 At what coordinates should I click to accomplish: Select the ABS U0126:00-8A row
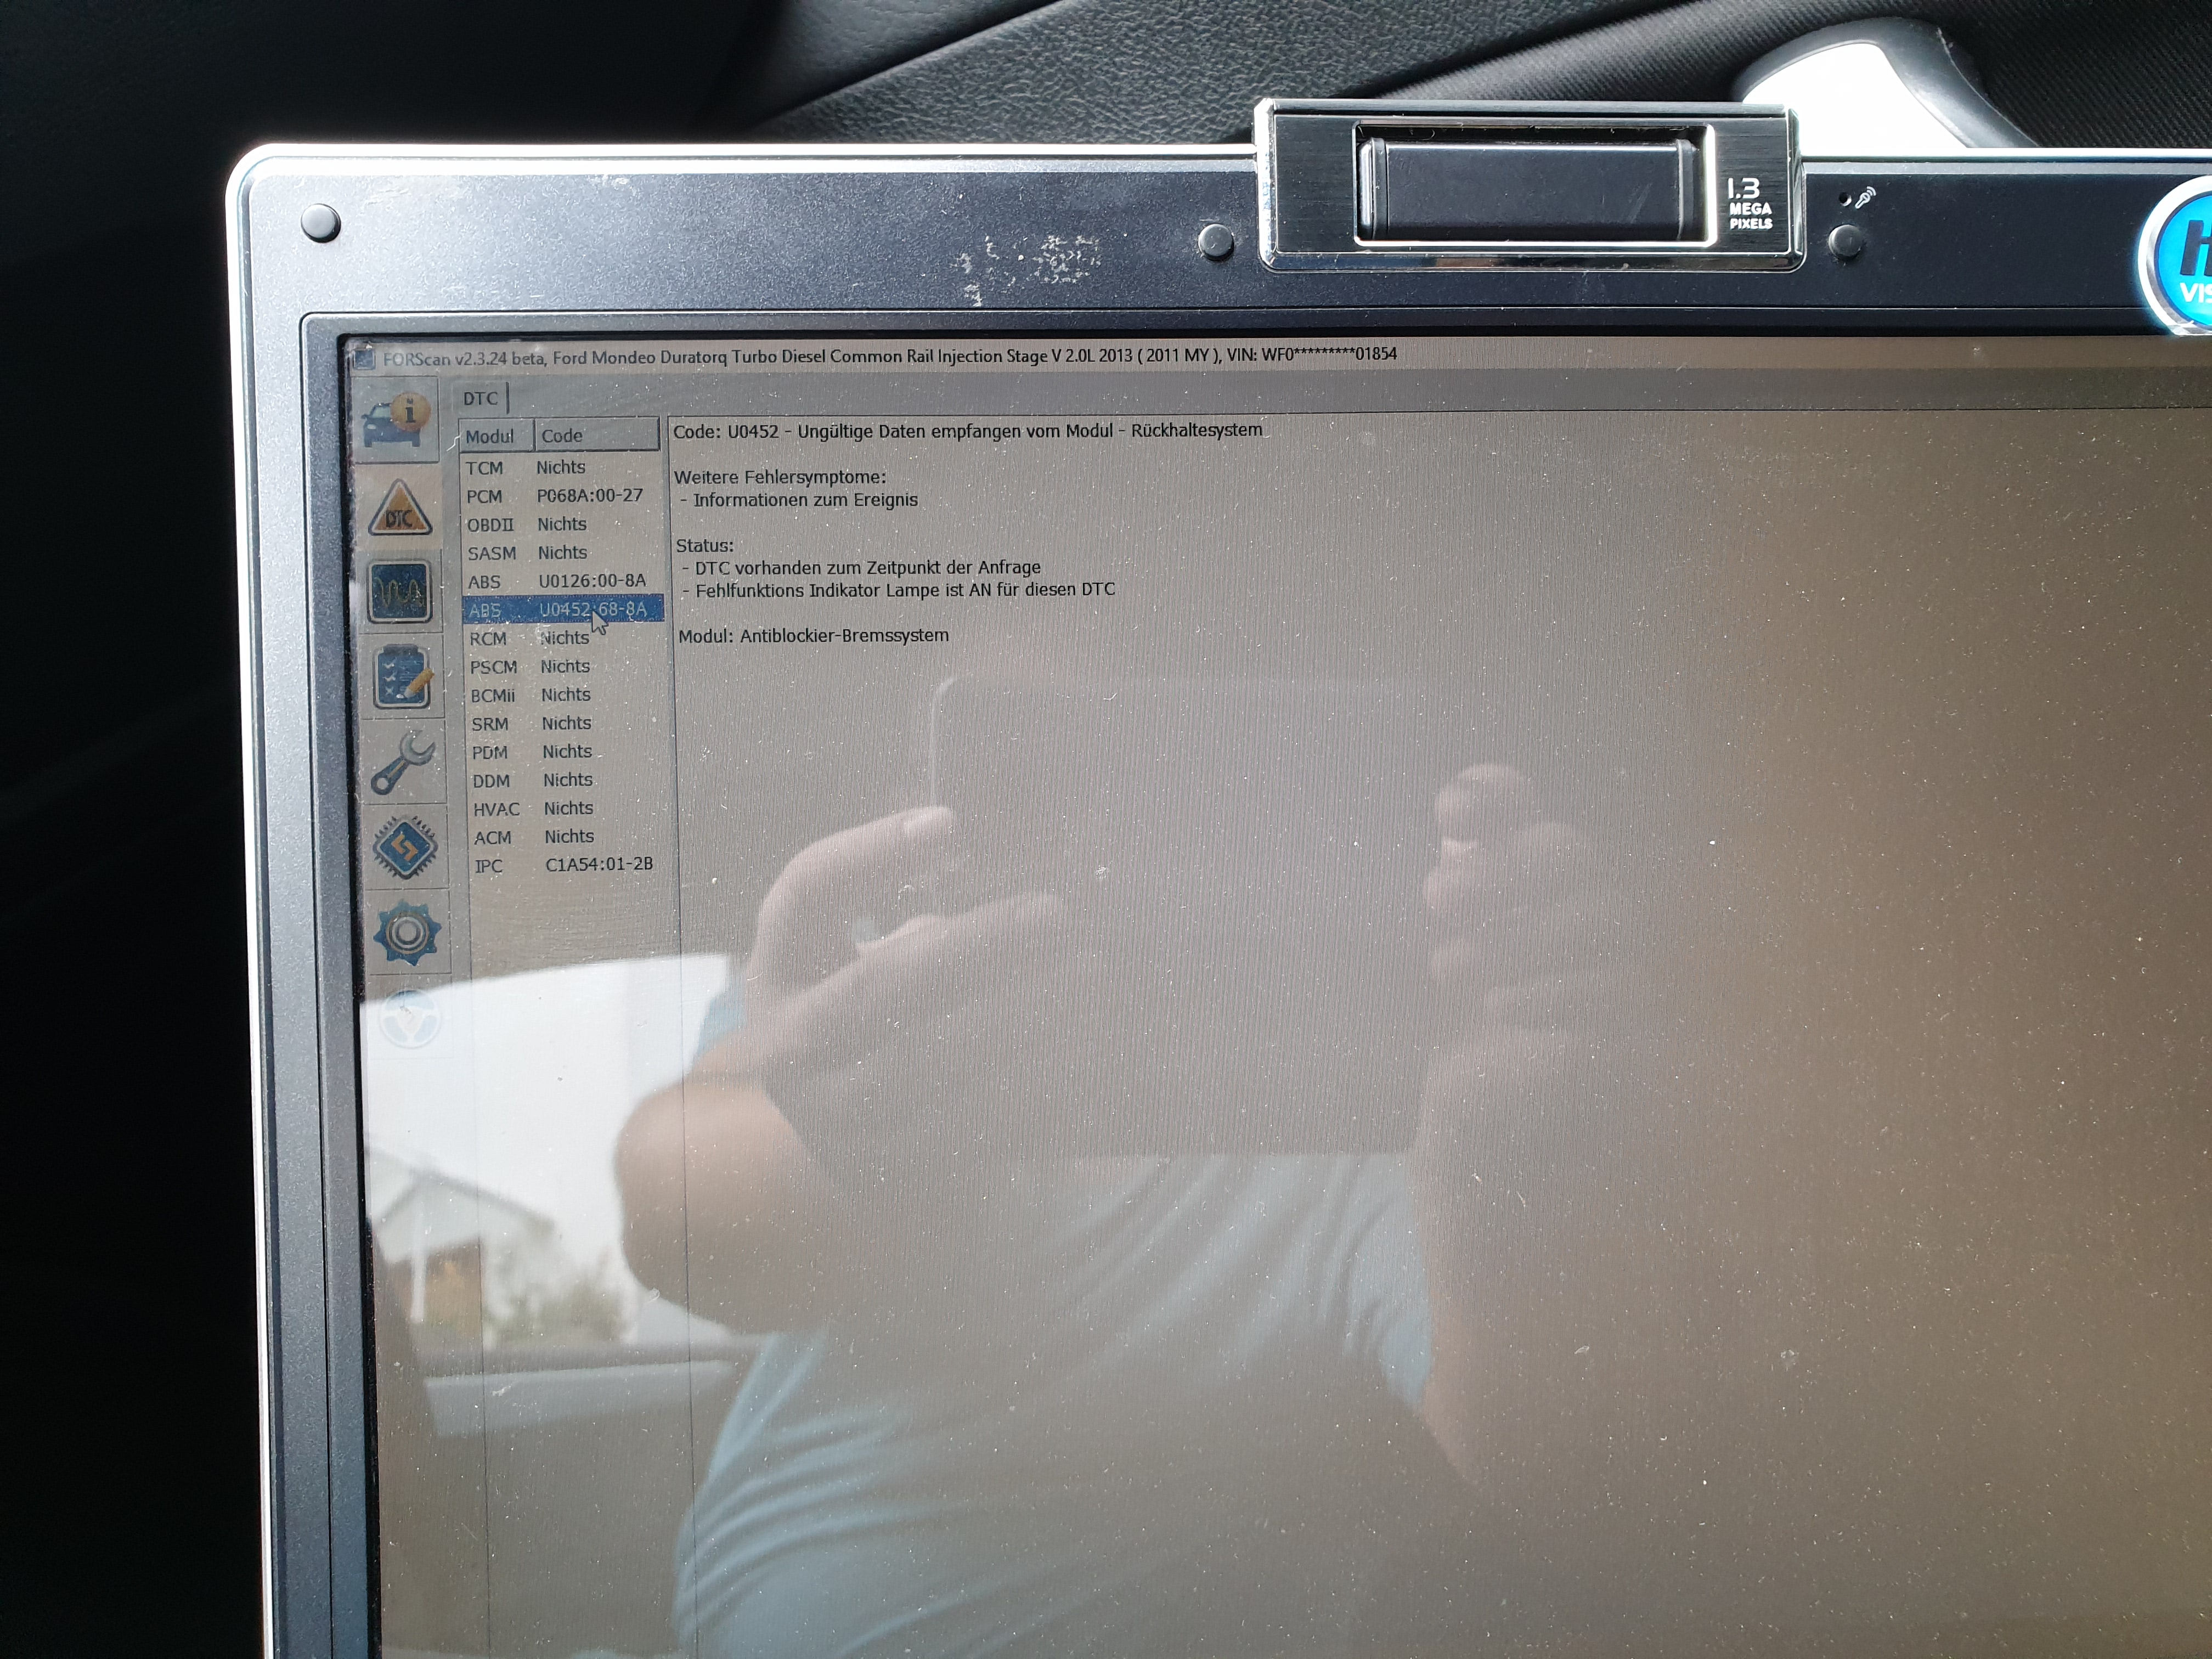click(x=562, y=581)
